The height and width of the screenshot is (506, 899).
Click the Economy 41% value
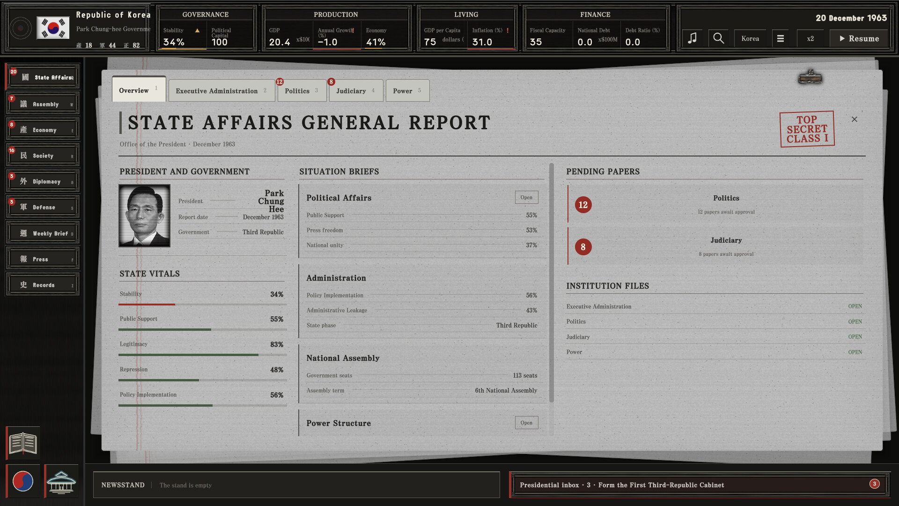pyautogui.click(x=376, y=42)
